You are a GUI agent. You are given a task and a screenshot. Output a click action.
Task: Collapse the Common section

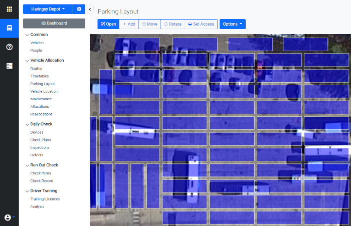point(37,35)
